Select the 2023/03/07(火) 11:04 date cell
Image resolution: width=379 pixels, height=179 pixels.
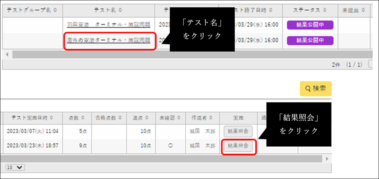[33, 131]
